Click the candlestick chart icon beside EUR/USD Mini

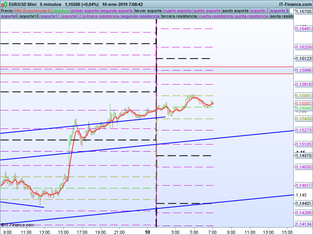(4, 4)
